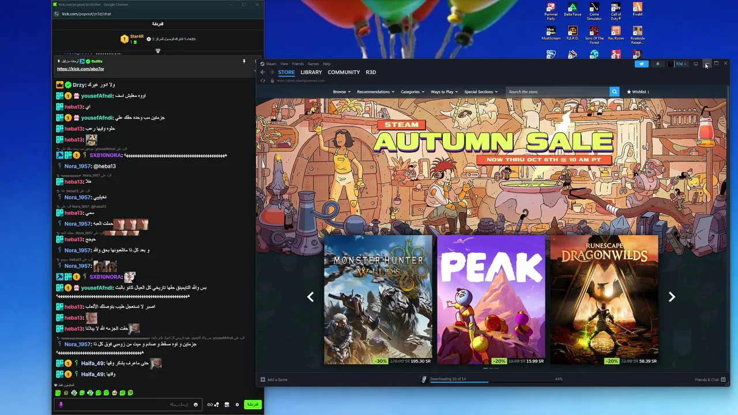The image size is (738, 415).
Task: Launch Delta Force desktop shortcut
Action: pos(573,10)
